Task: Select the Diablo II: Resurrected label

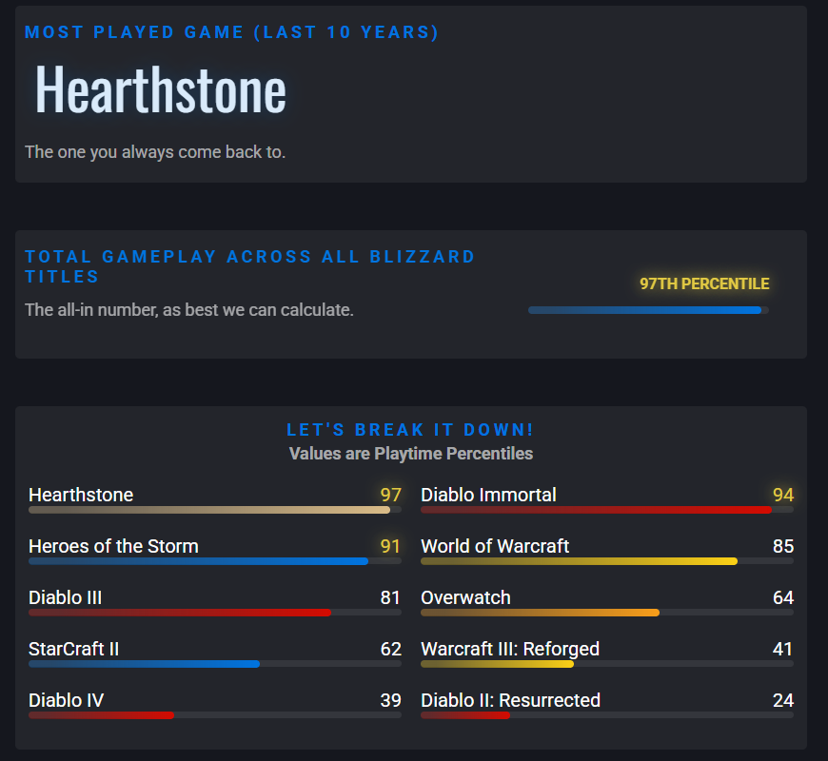Action: pos(511,700)
